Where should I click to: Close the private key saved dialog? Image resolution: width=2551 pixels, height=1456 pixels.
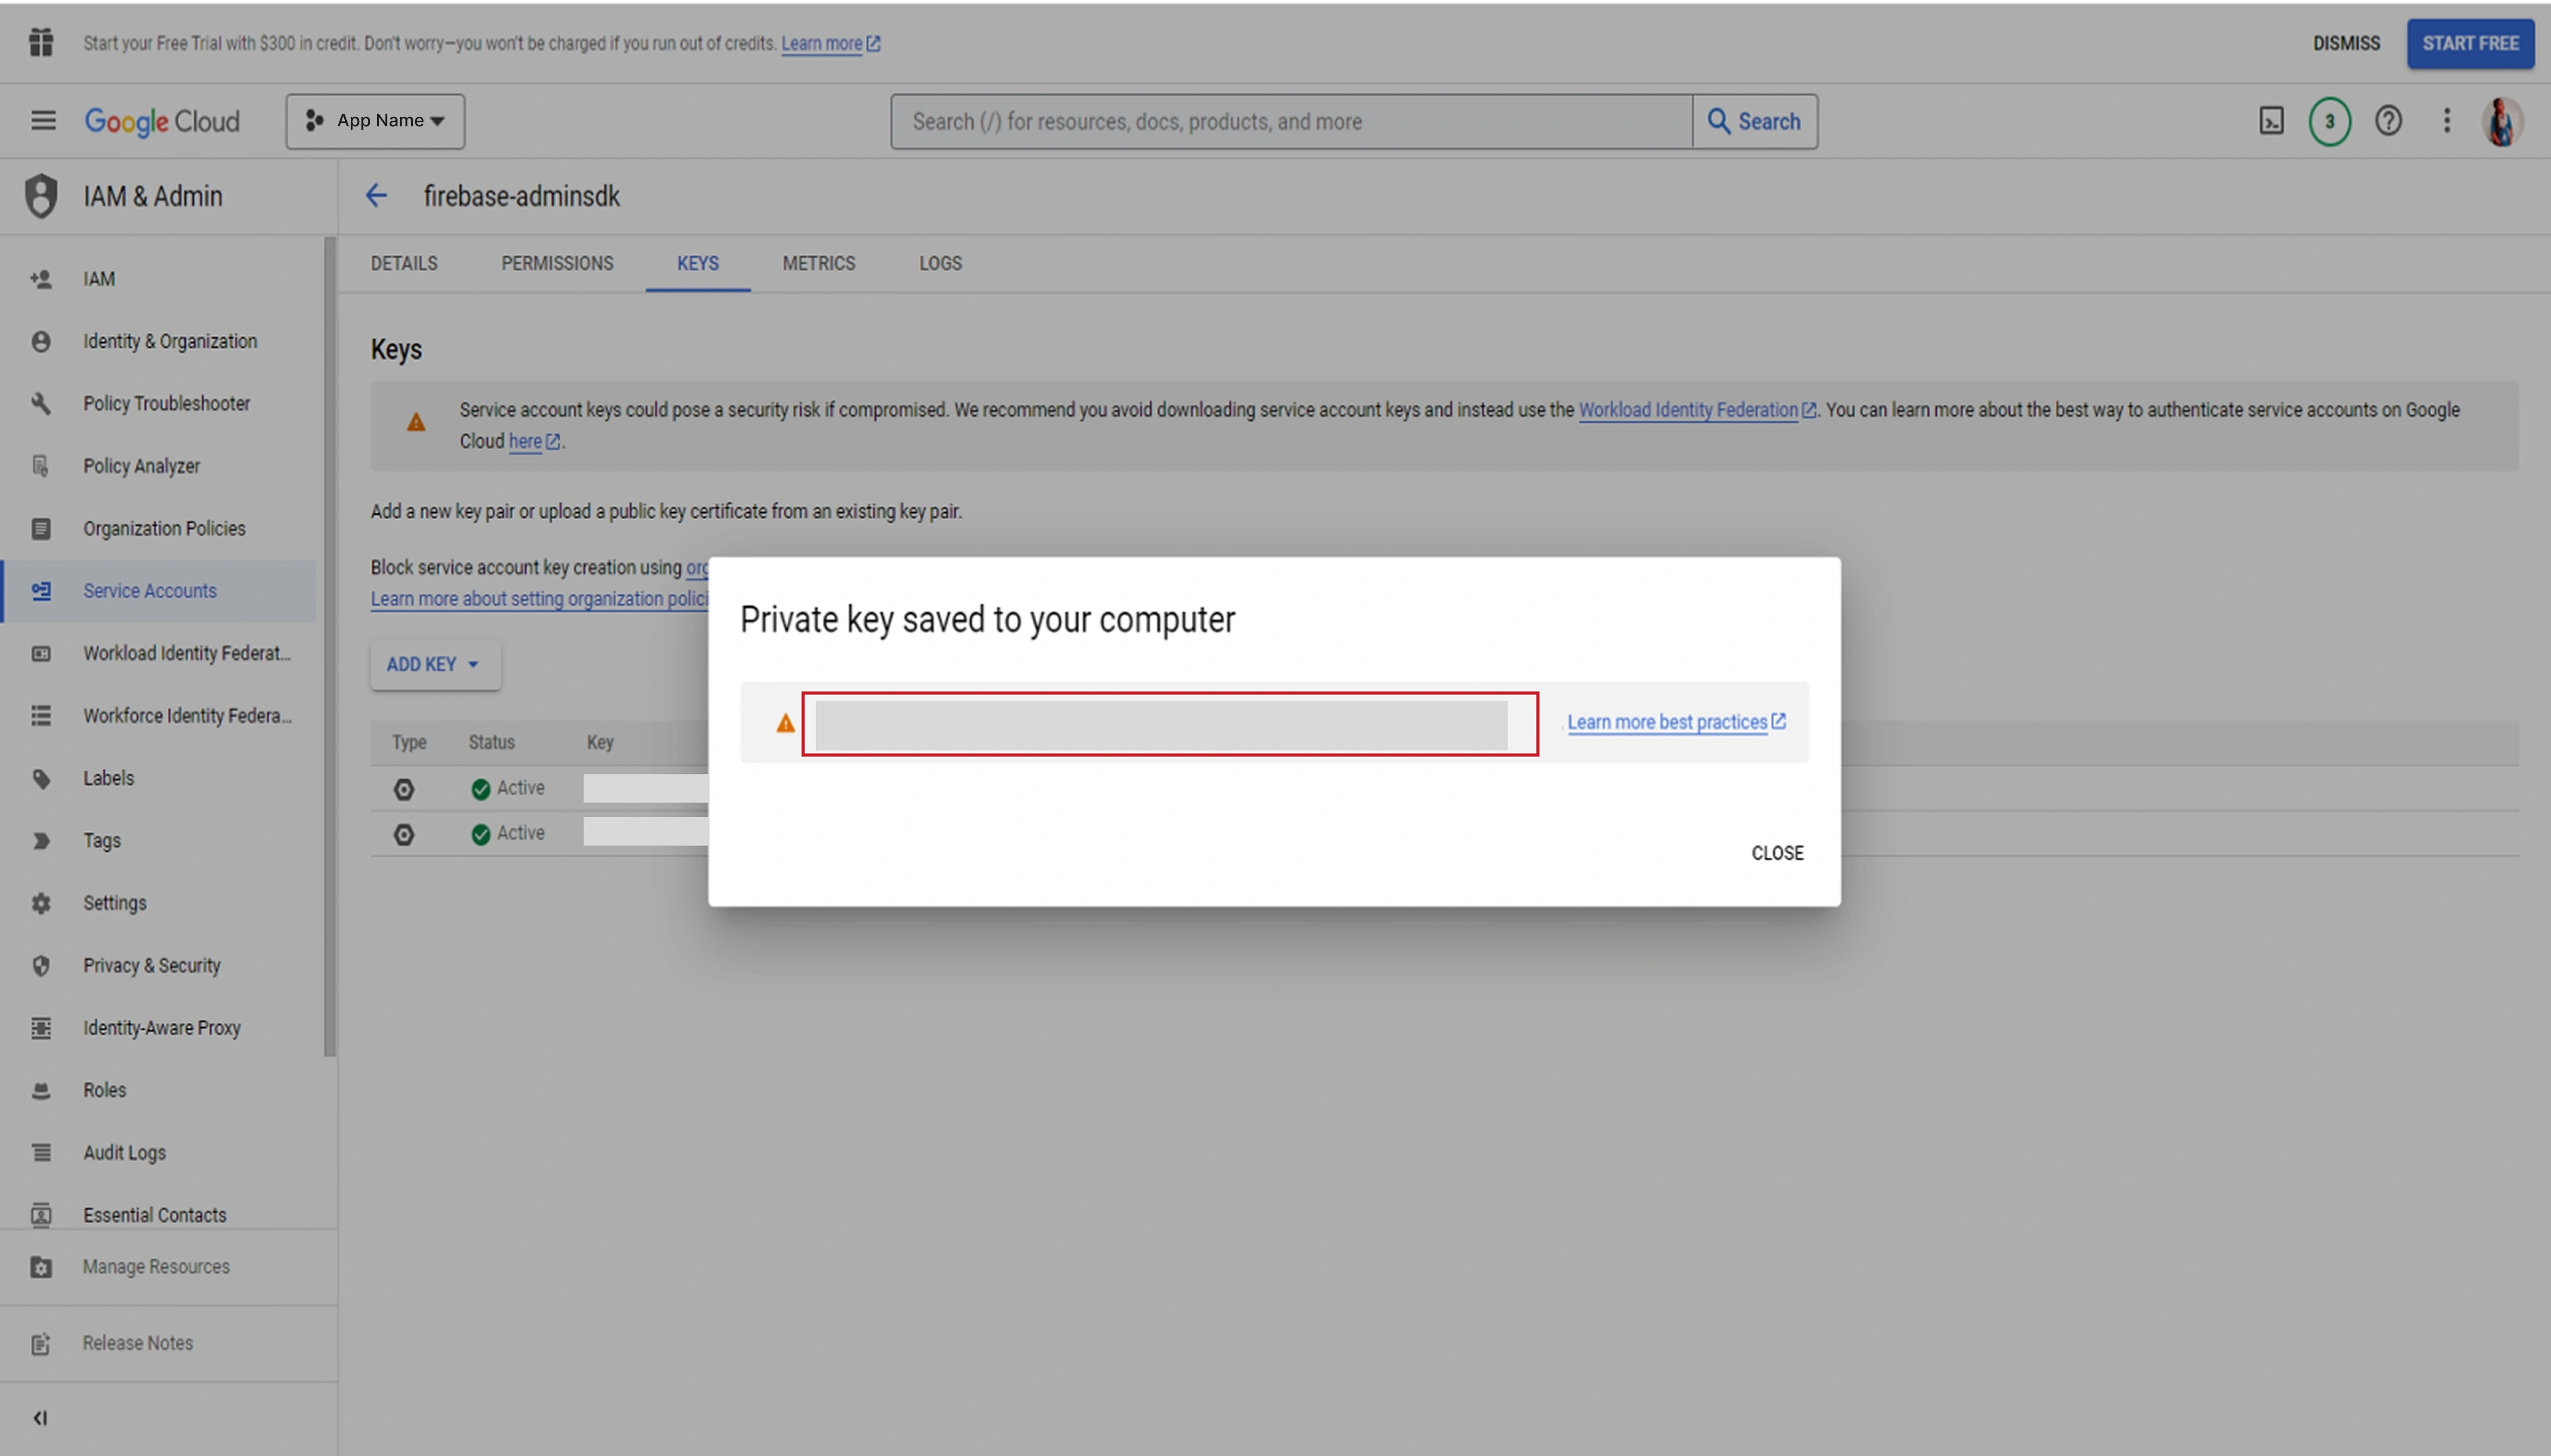(x=1777, y=853)
